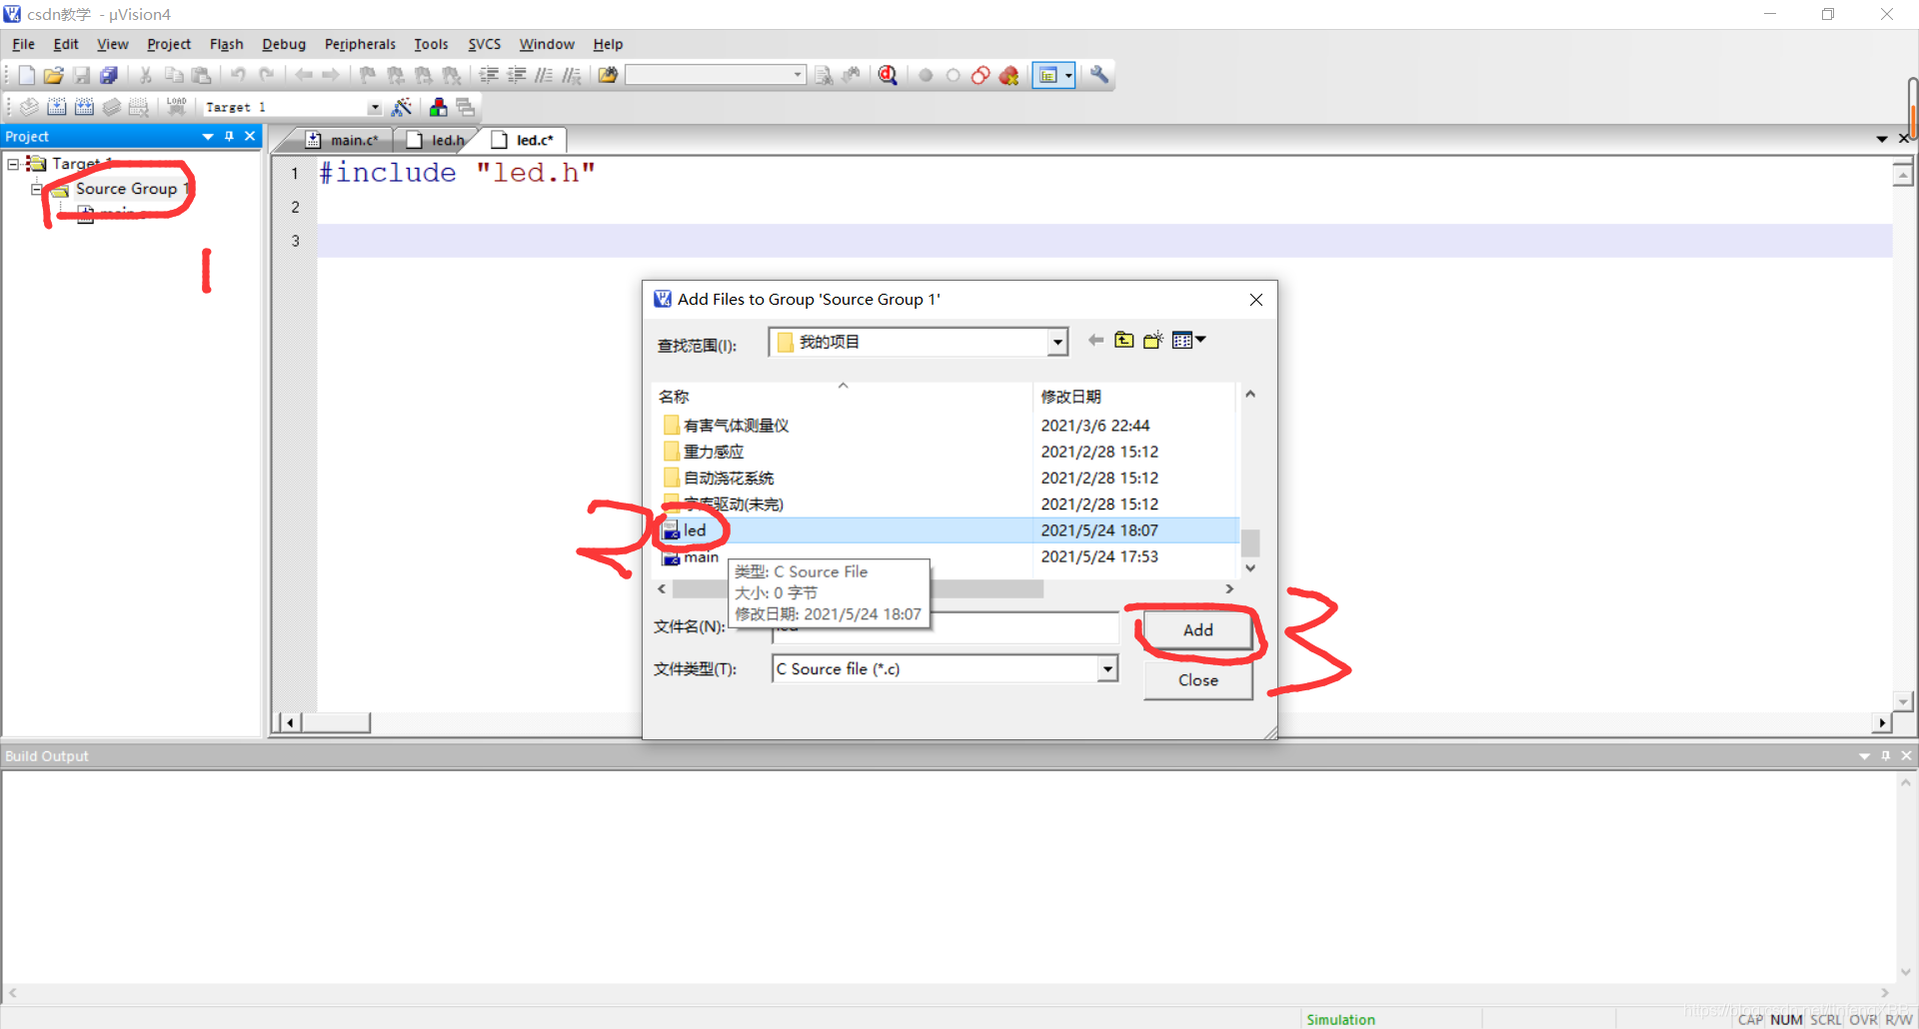Click the file list vertical scrollbar thumb
This screenshot has width=1919, height=1029.
tap(1249, 542)
